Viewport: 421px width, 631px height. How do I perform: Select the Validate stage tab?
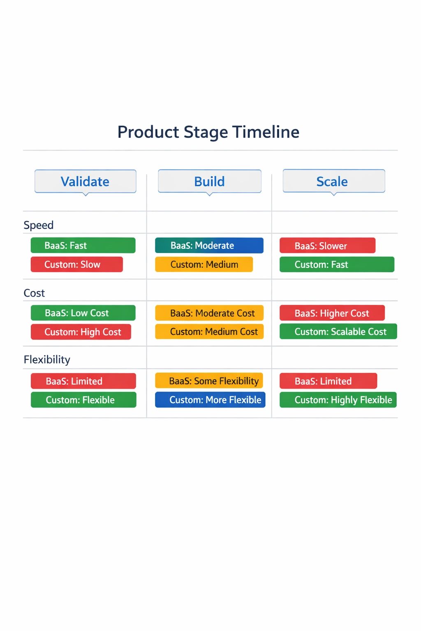point(85,181)
